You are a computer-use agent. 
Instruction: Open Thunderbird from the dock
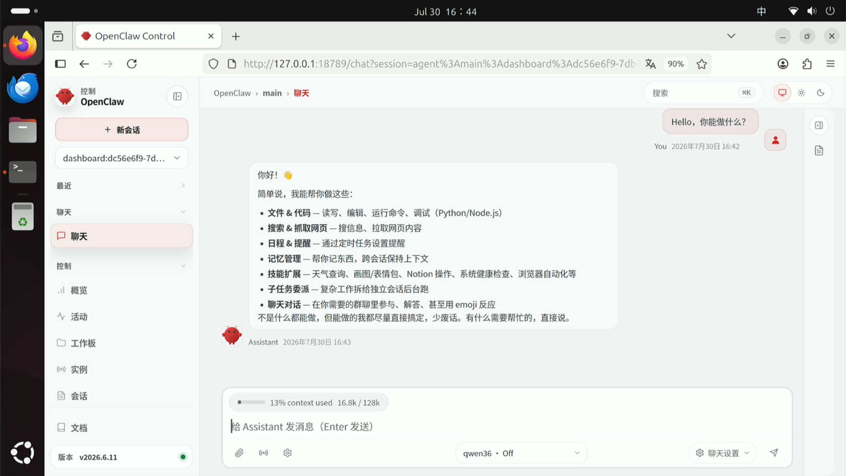(x=23, y=88)
